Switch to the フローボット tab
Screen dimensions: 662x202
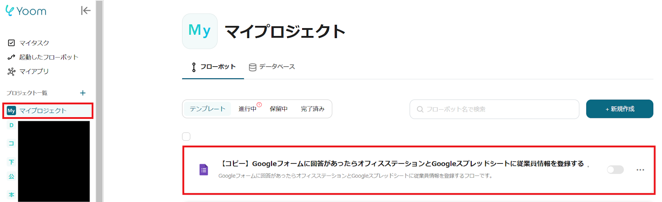point(213,67)
